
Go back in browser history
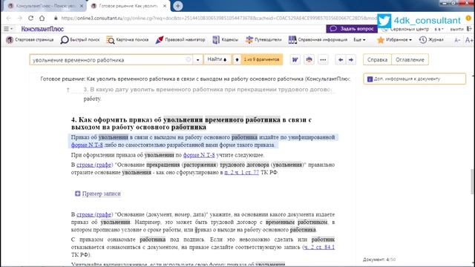pos(8,18)
